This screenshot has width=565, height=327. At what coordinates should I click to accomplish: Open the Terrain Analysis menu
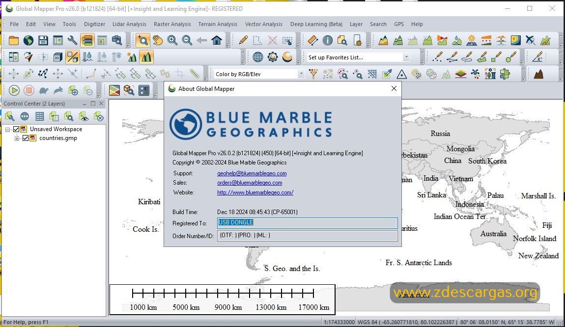point(218,24)
